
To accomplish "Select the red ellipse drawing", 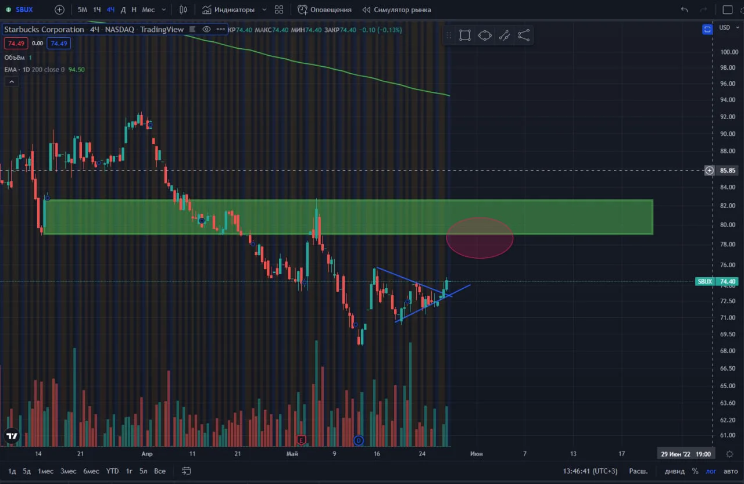I will coord(480,238).
